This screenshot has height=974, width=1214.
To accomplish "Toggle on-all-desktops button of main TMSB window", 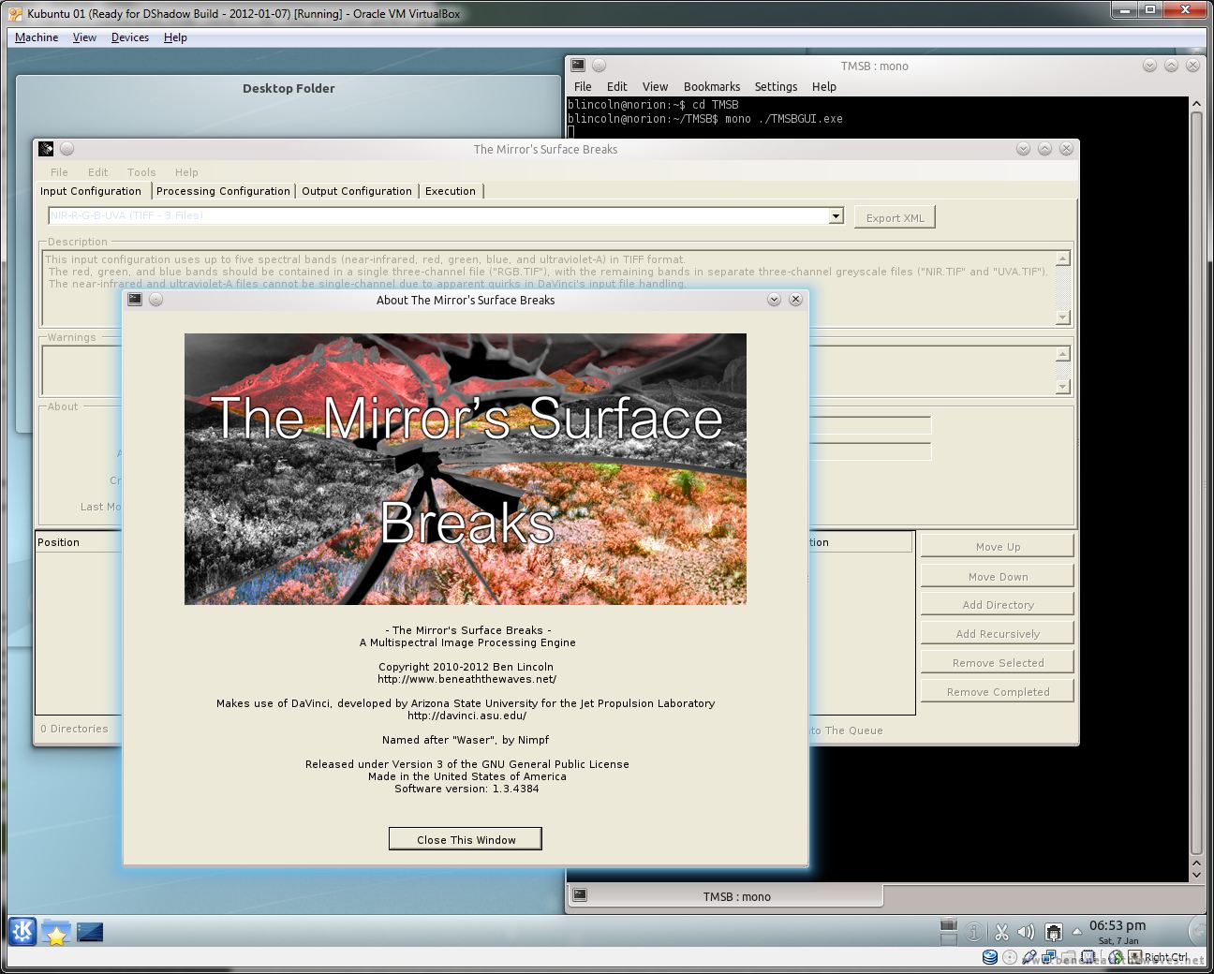I will (67, 149).
